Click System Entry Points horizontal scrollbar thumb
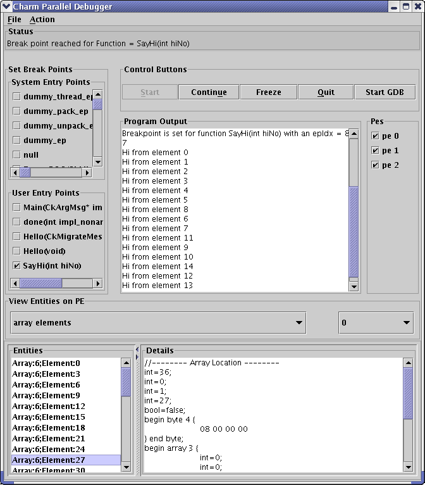Image resolution: width=425 pixels, height=485 pixels. pyautogui.click(x=25, y=173)
